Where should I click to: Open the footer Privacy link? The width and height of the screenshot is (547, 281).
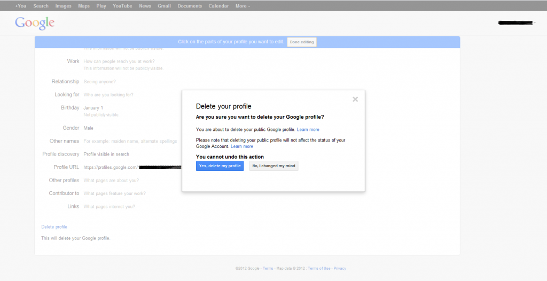340,268
